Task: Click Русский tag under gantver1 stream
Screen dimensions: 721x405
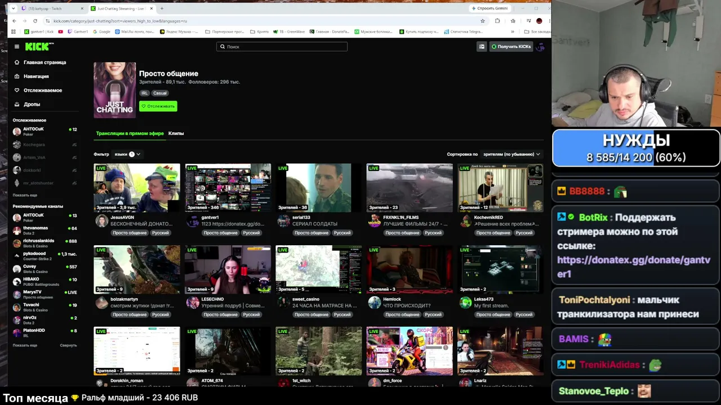Action: point(251,233)
